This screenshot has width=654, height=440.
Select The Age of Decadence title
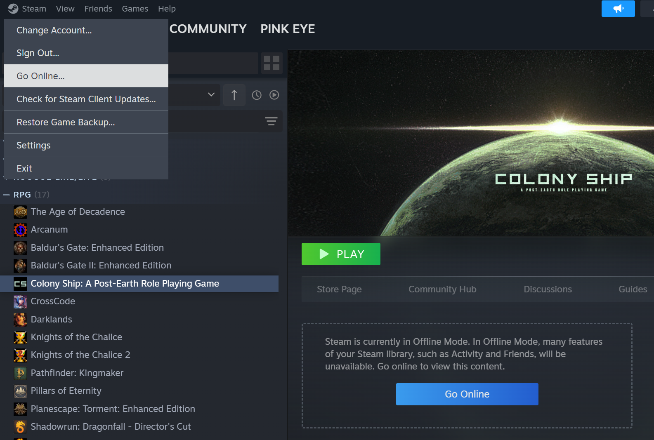pyautogui.click(x=78, y=212)
